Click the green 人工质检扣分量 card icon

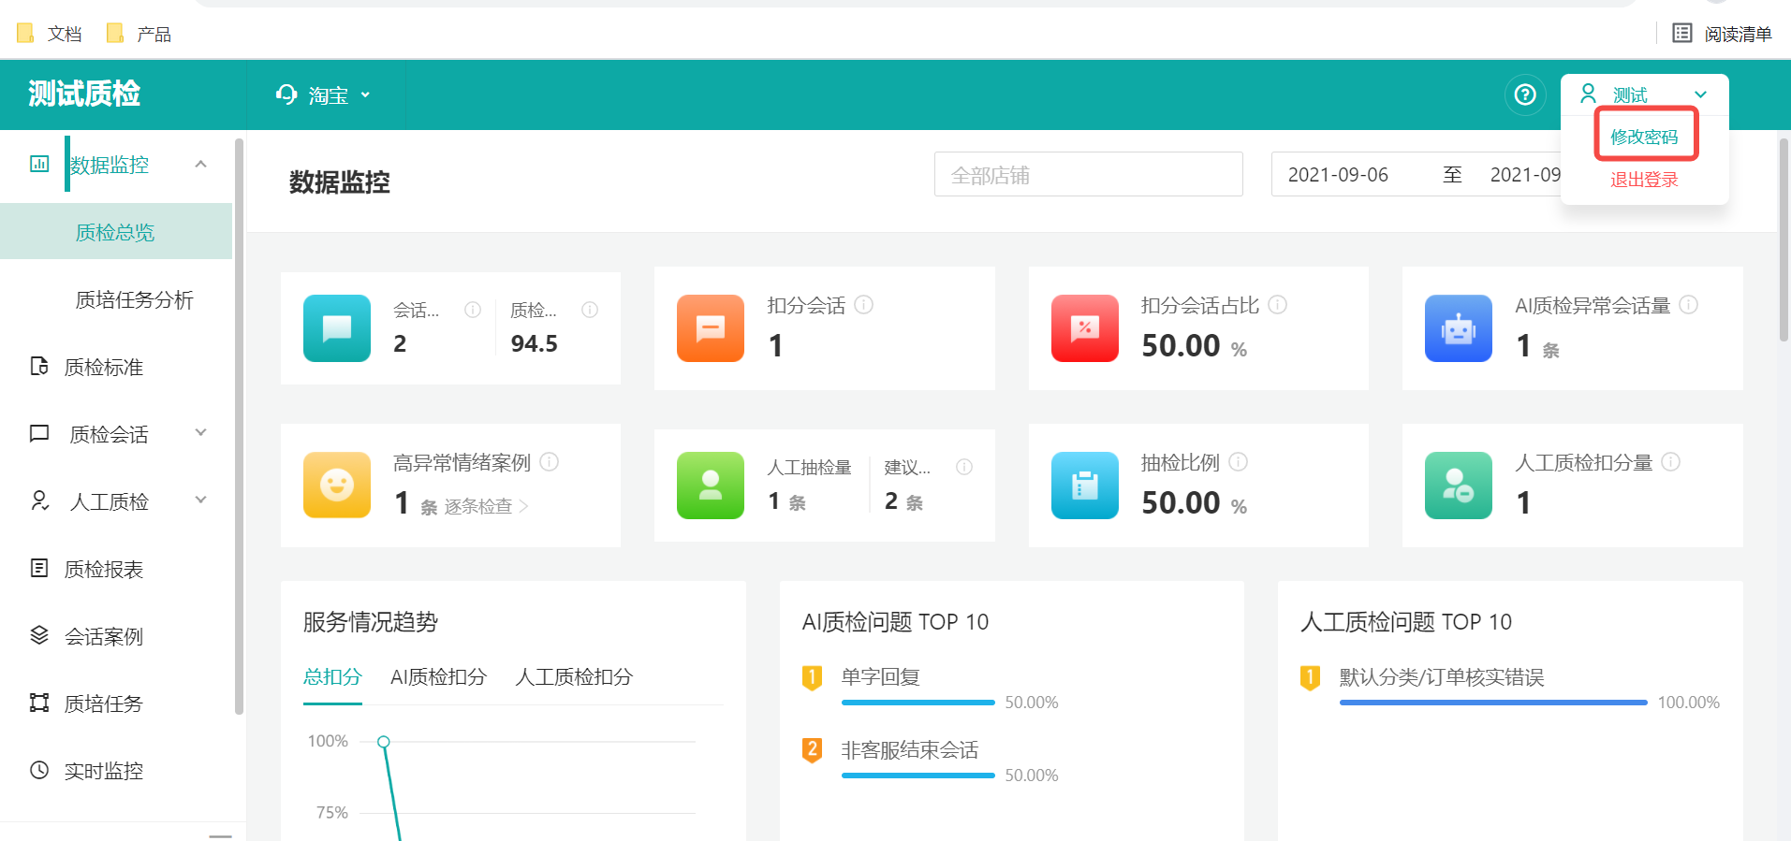point(1459,486)
